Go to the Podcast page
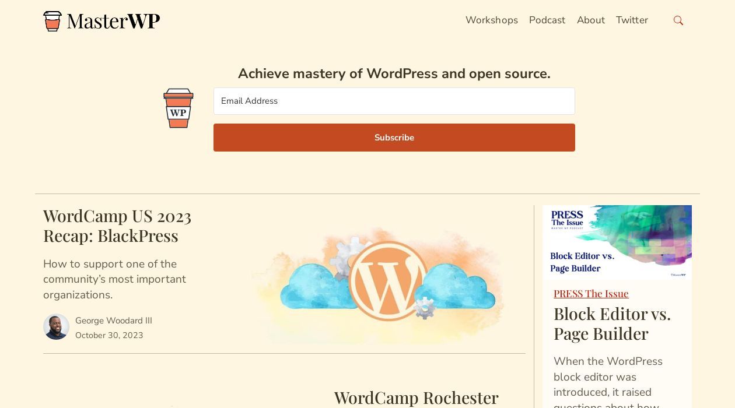The height and width of the screenshot is (408, 735). 547,20
